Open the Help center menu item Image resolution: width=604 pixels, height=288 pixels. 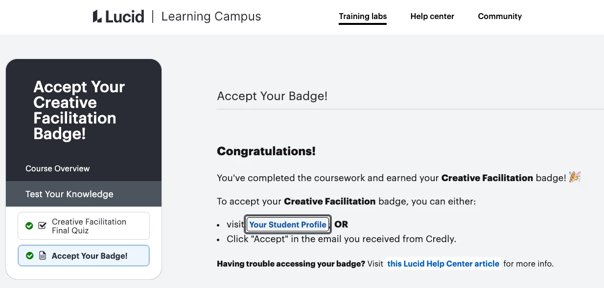click(x=432, y=17)
